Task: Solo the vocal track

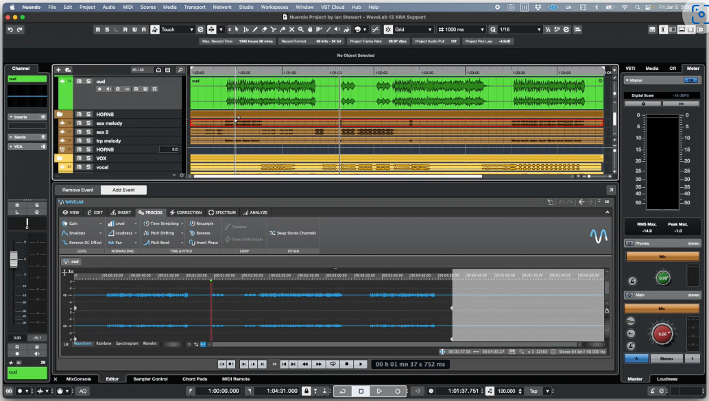Action: (x=88, y=167)
